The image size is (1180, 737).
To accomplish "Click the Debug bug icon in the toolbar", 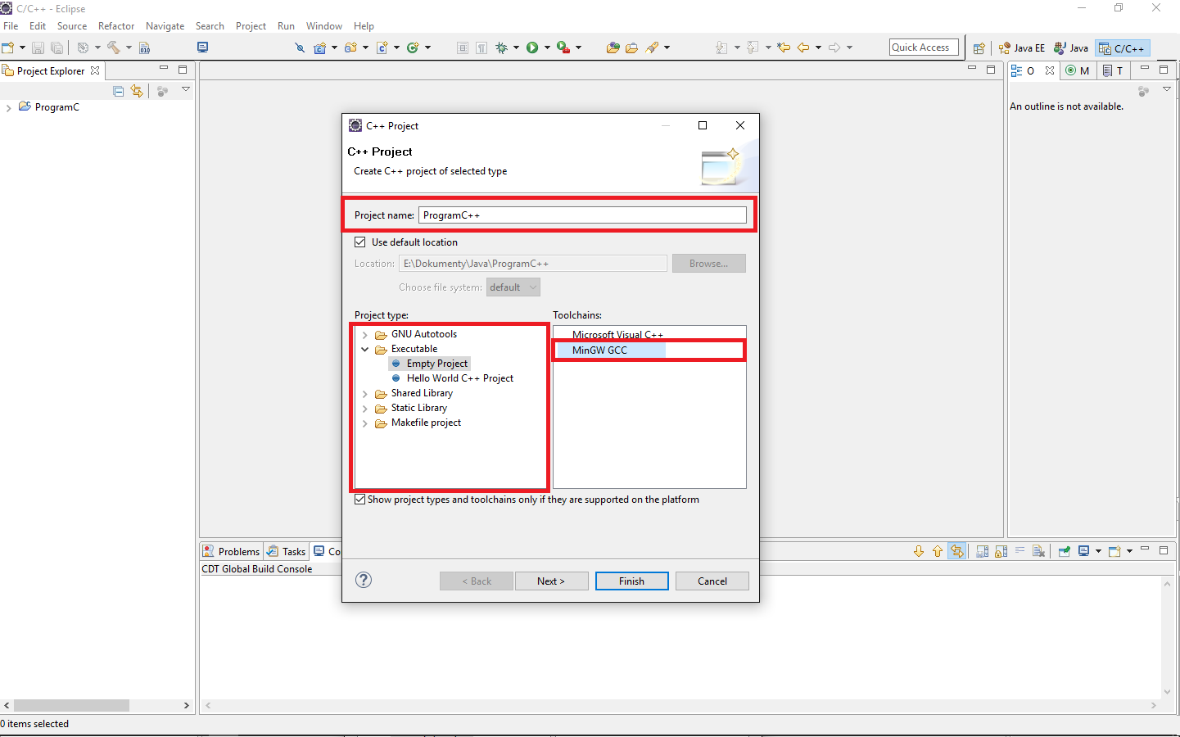I will [x=501, y=47].
